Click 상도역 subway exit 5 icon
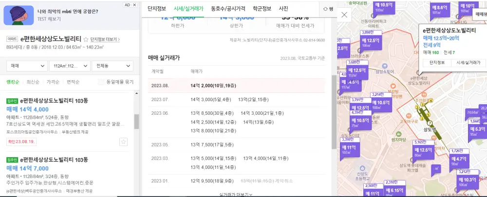The width and height of the screenshot is (487, 197). tap(428, 115)
